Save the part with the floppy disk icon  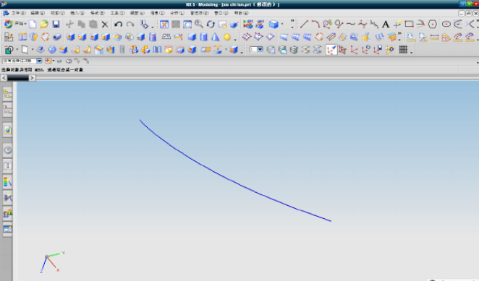point(56,24)
